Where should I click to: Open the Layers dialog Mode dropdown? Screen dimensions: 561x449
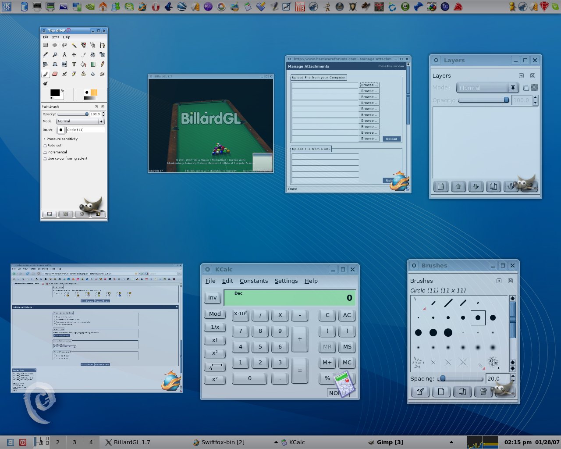click(x=487, y=88)
